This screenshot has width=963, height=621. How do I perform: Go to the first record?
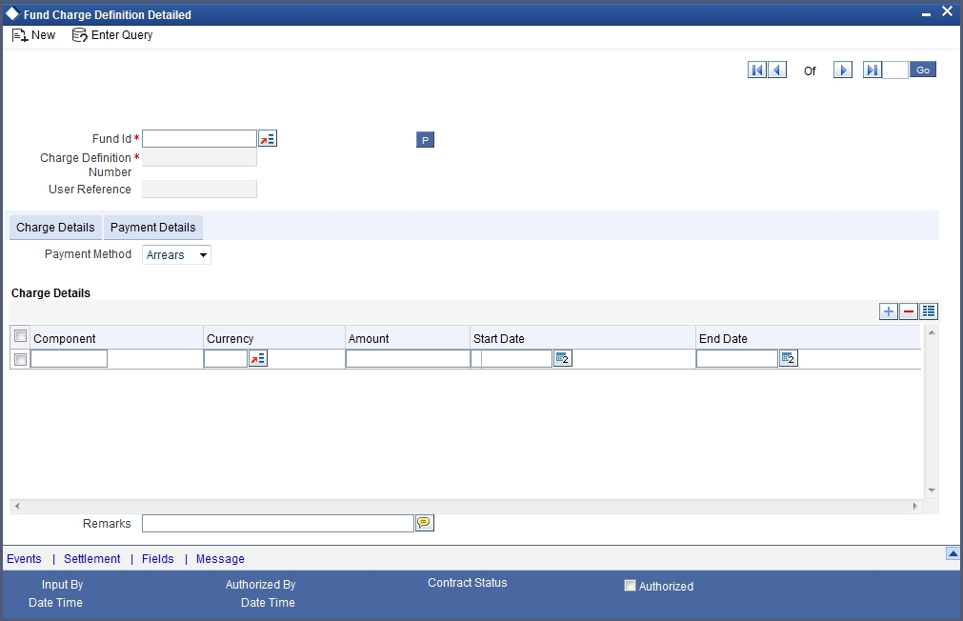[x=757, y=70]
